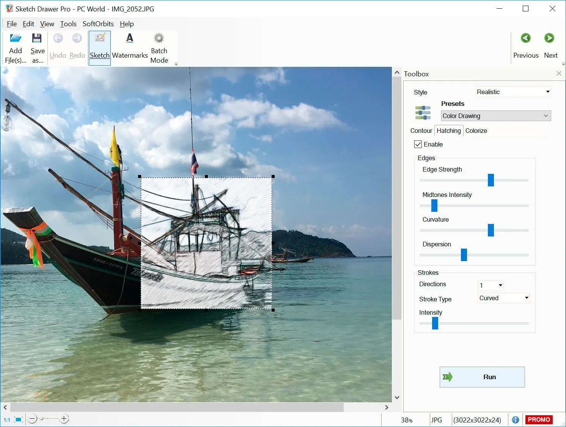The height and width of the screenshot is (427, 566).
Task: Click the blue info icon in status bar
Action: (515, 420)
